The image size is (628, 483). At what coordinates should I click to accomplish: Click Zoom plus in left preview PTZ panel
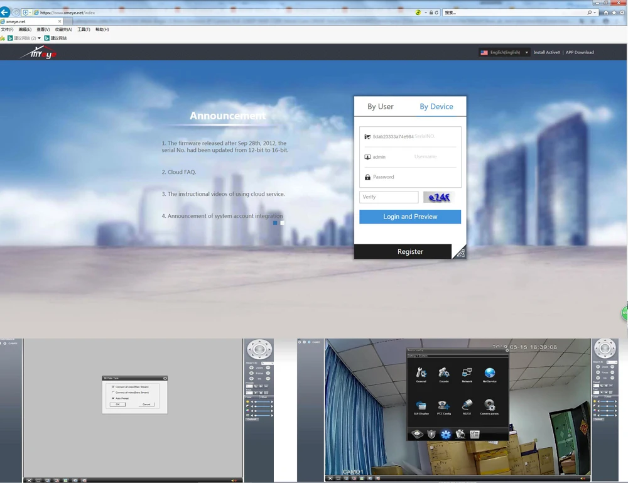[x=251, y=367]
